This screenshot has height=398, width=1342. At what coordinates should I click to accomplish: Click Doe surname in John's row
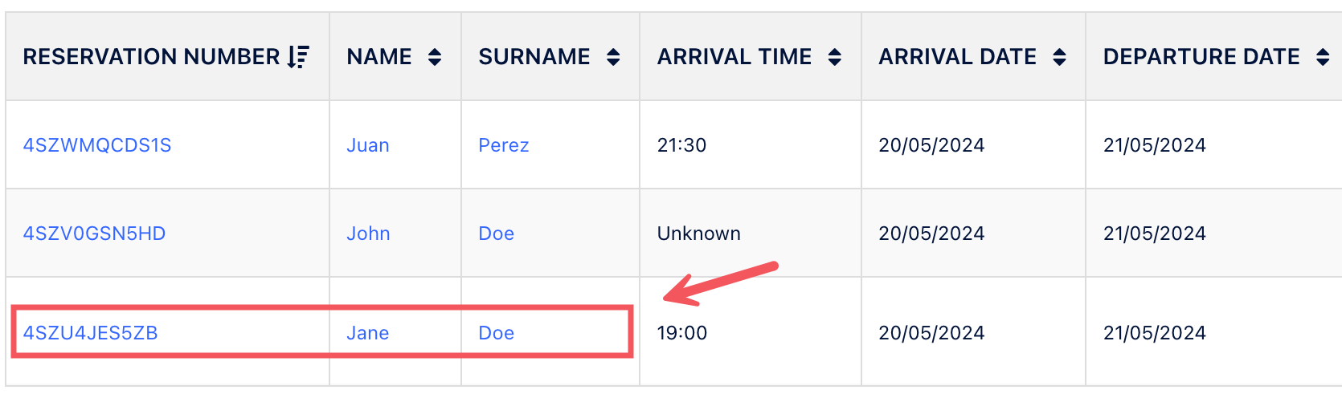497,234
